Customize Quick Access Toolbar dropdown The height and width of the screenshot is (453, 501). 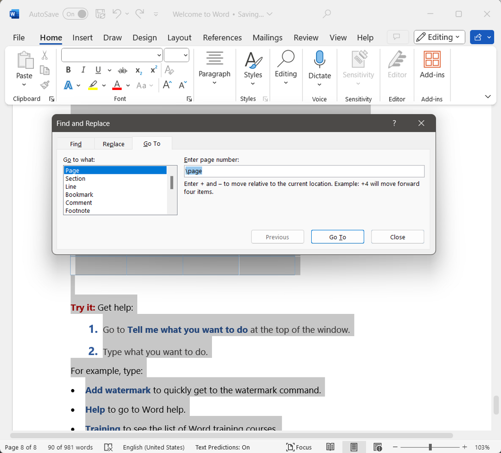[x=156, y=14]
